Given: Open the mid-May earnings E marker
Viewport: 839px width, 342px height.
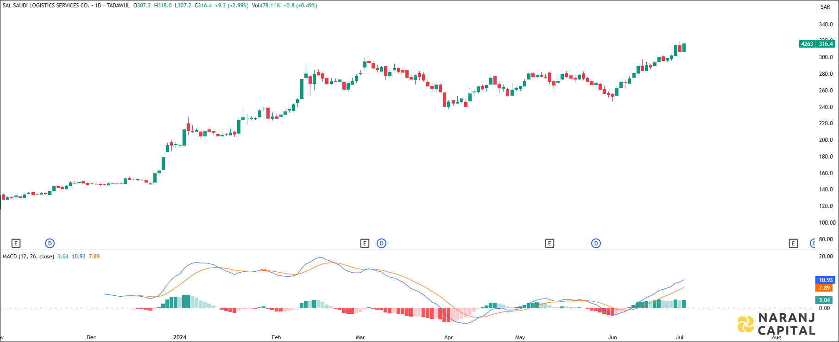Looking at the screenshot, I should coord(549,243).
